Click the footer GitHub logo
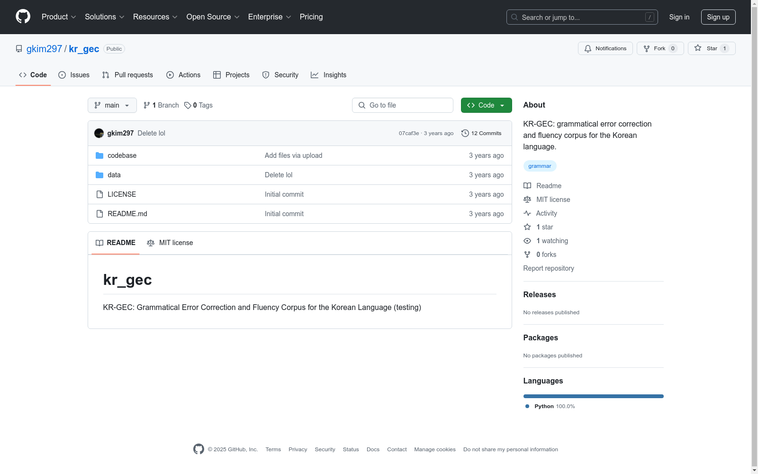This screenshot has width=758, height=474. click(x=199, y=449)
